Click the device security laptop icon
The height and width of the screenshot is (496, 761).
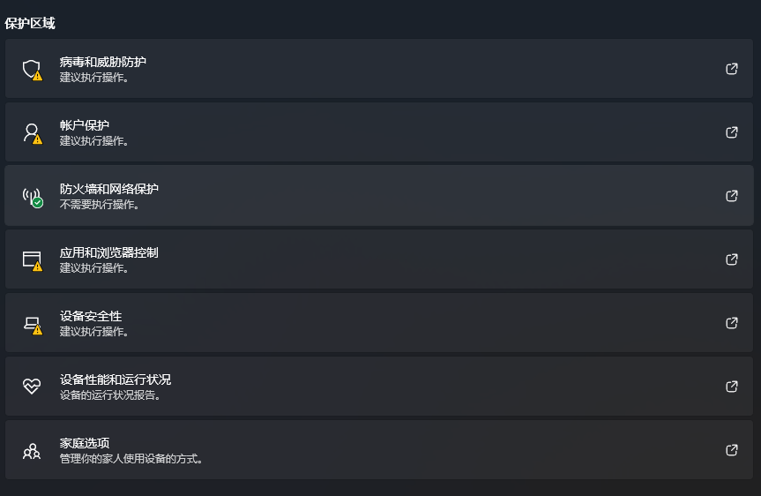32,323
